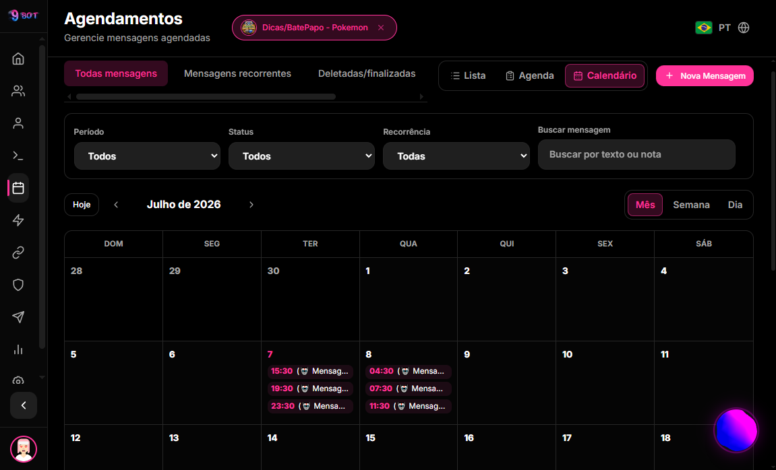Switch to the Todas mensagens tab
776x470 pixels.
(x=116, y=73)
